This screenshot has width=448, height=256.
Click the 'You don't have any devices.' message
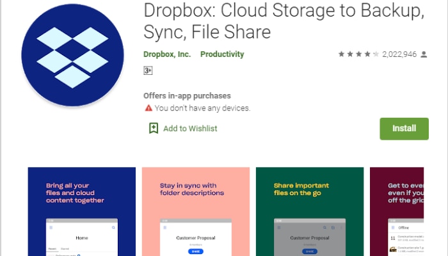click(202, 108)
